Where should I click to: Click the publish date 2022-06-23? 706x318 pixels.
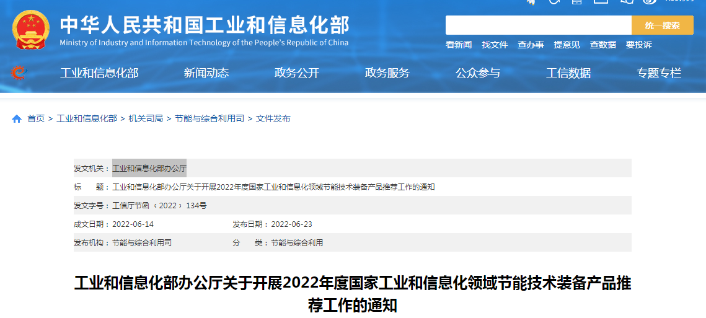click(291, 224)
